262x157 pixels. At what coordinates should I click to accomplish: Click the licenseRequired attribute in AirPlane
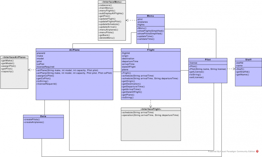tap(46, 67)
